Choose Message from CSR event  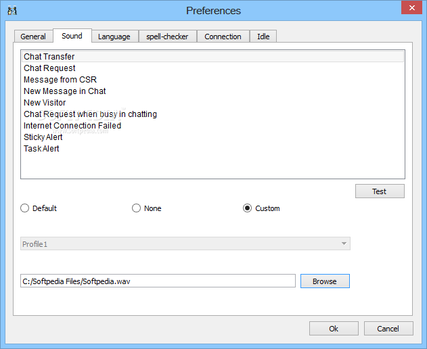212,80
